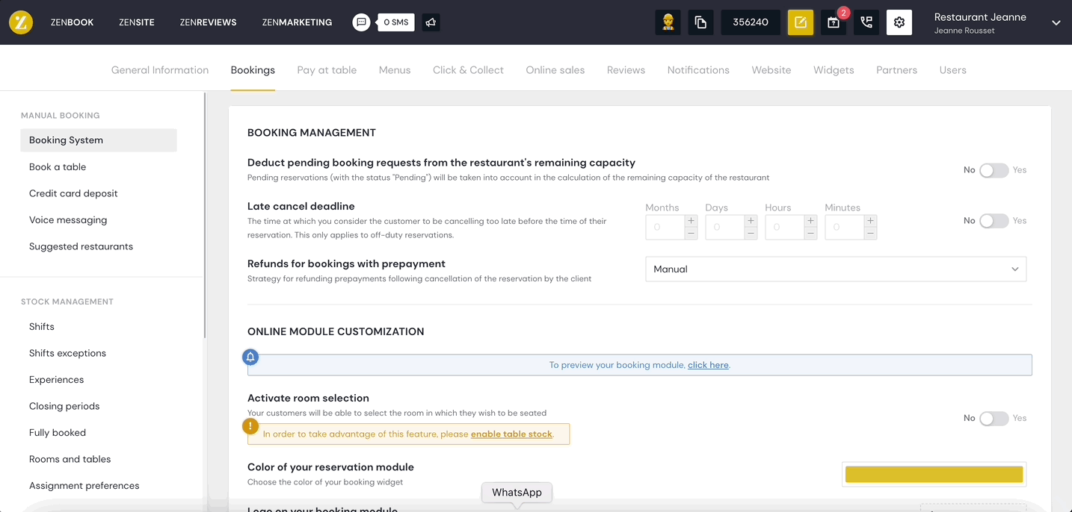1072x512 pixels.
Task: Follow the enable table stock link
Action: [511, 434]
